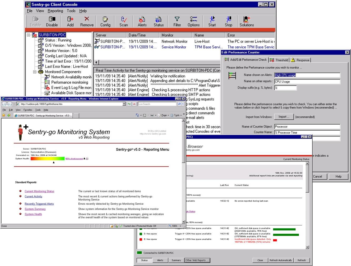The image size is (351, 266).
Task: Click the Refresh Automatically button
Action: point(281,260)
